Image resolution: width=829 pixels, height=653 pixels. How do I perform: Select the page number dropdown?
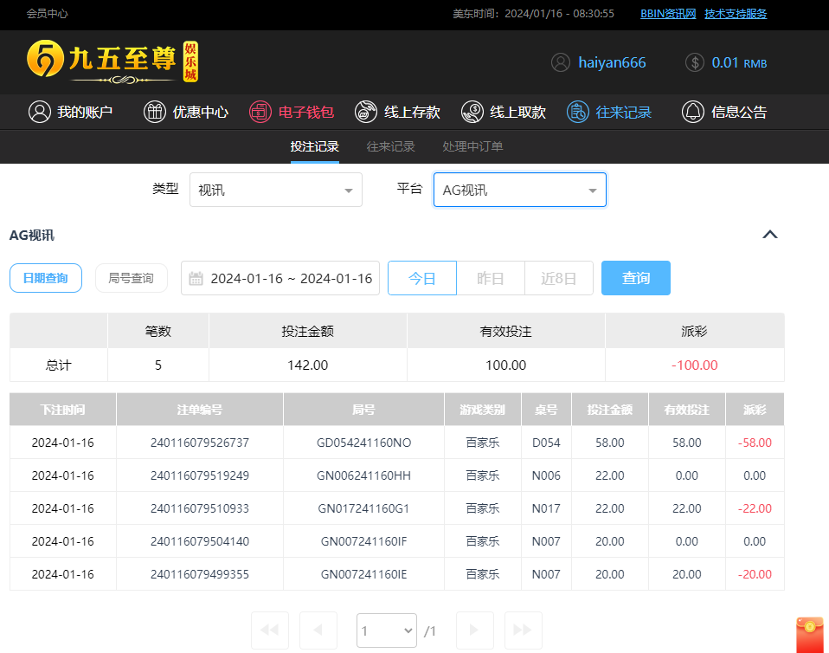click(386, 630)
